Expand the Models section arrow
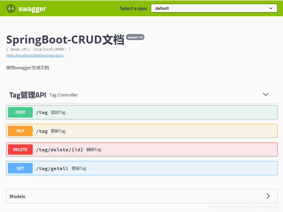This screenshot has height=212, width=283. pyautogui.click(x=268, y=196)
